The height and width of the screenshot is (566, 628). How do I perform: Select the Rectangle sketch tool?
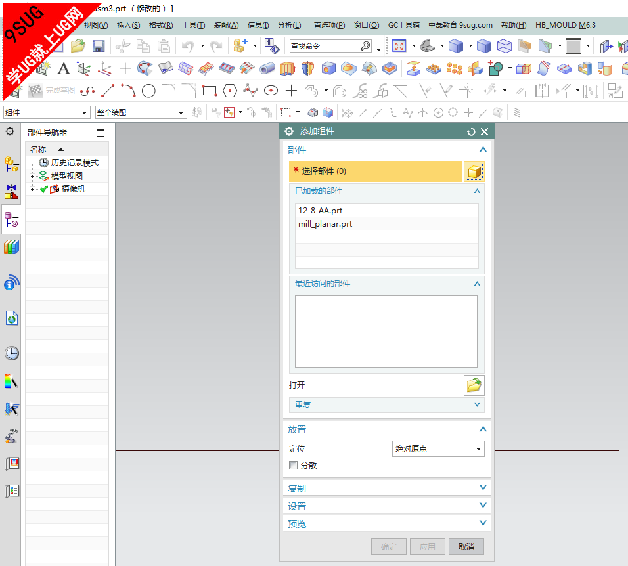tap(210, 91)
